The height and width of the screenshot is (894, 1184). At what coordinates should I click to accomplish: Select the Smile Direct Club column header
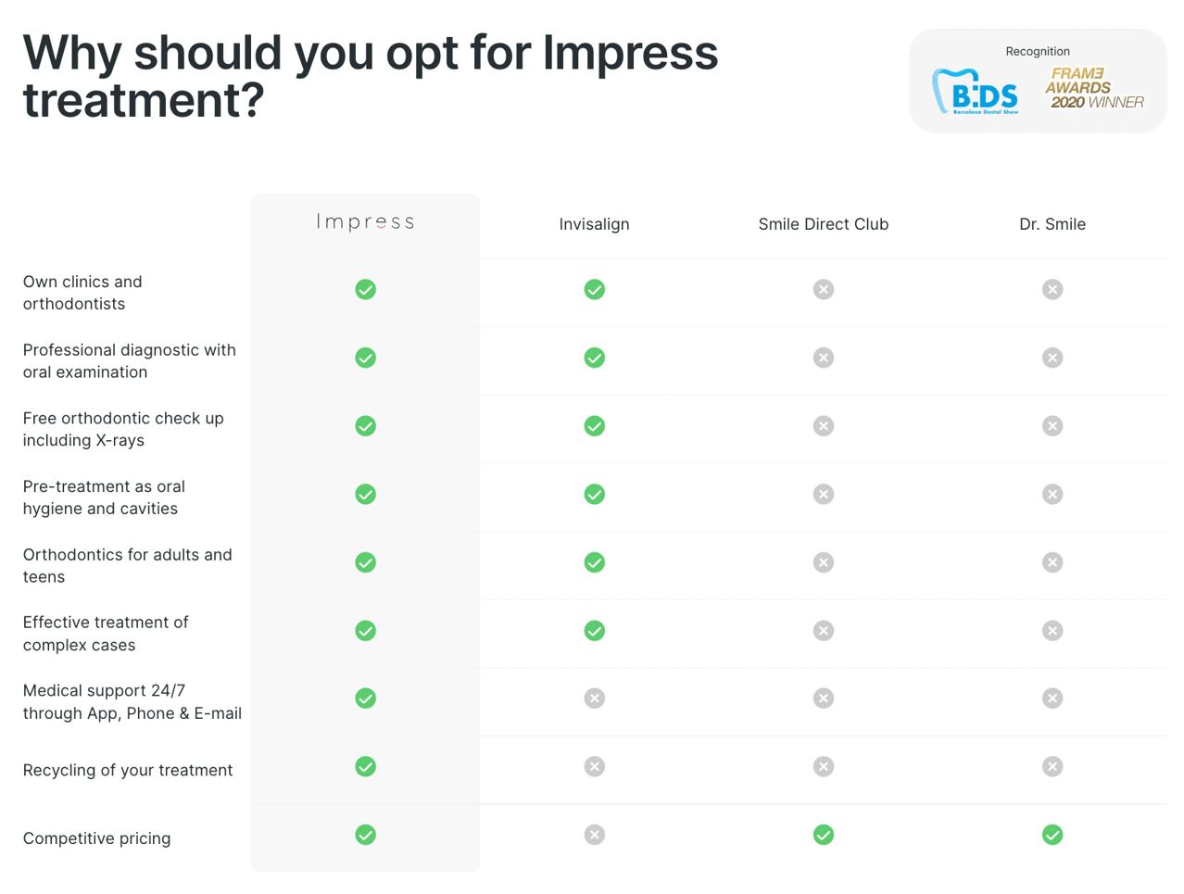pos(823,224)
